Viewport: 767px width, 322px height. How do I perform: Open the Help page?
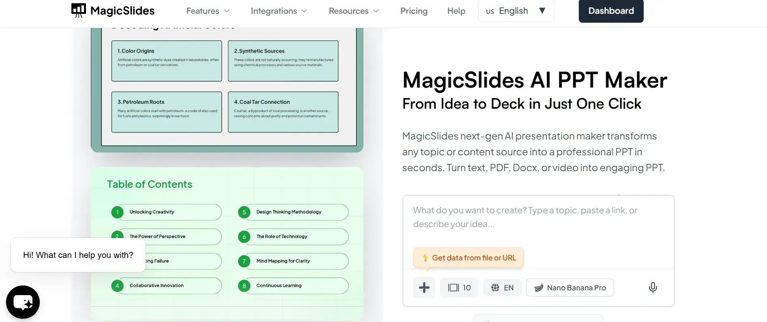click(x=456, y=11)
